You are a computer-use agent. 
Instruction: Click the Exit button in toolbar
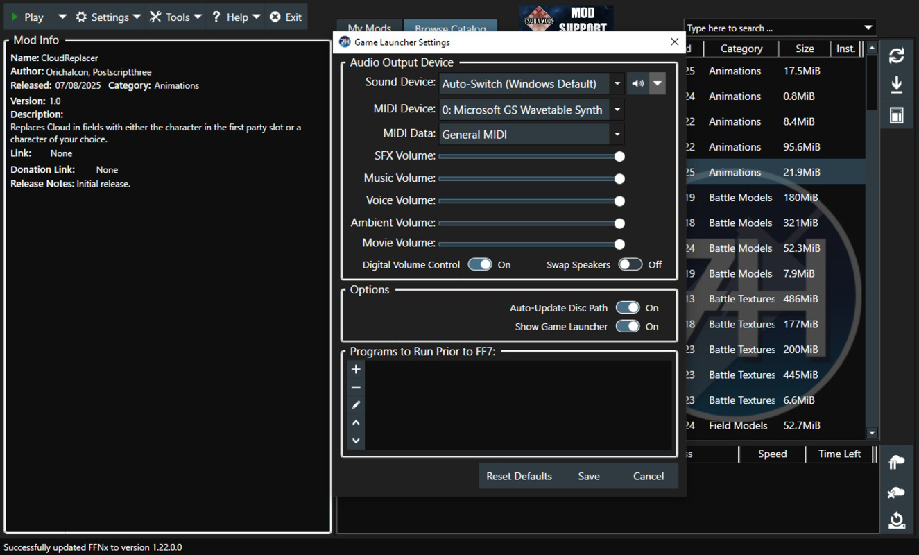coord(286,17)
